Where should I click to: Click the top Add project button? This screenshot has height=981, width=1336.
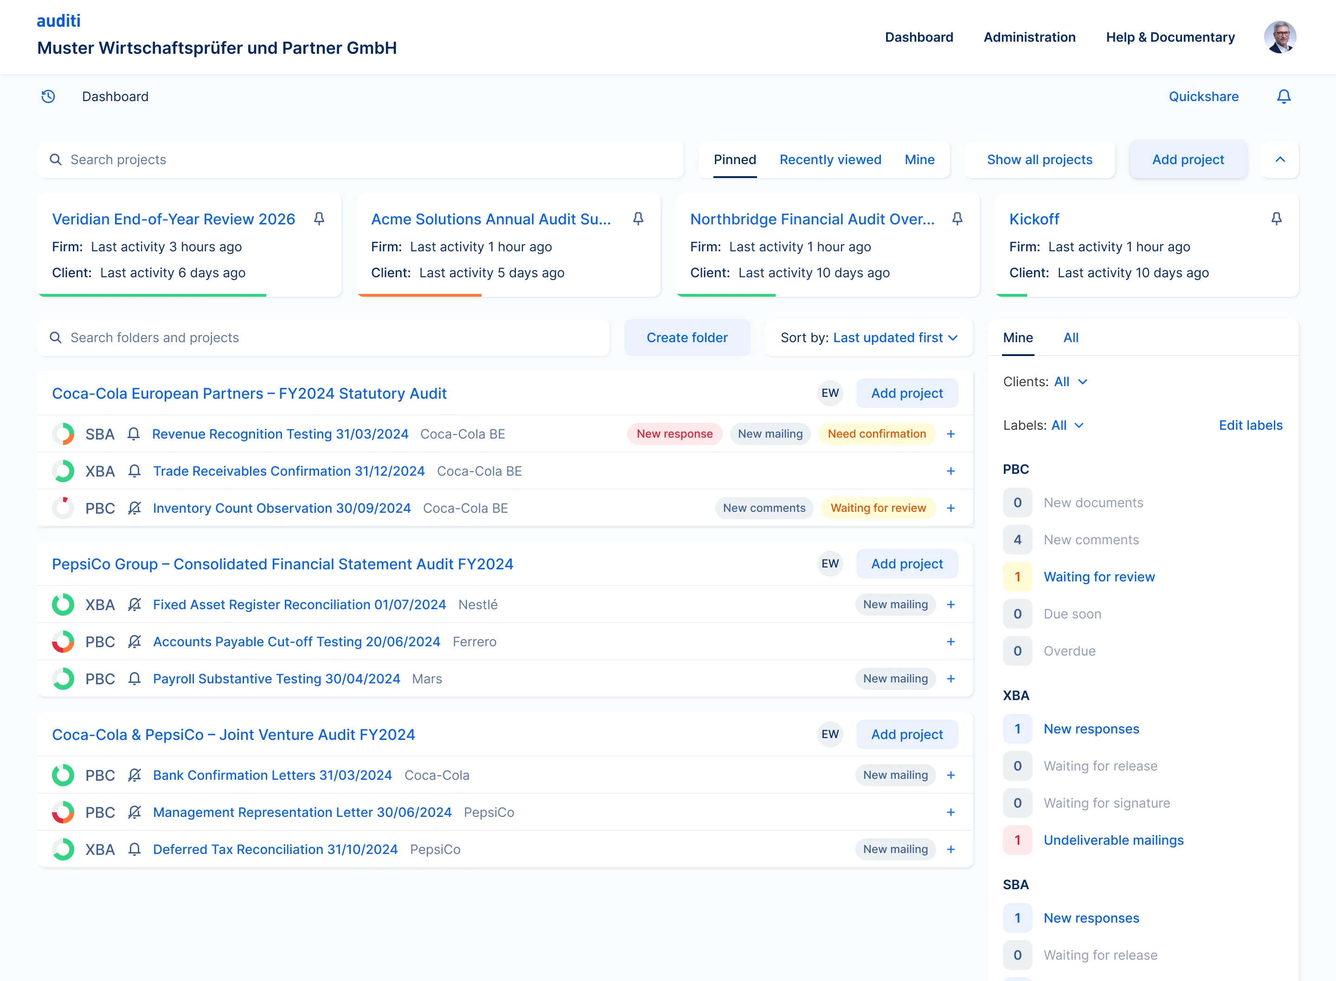(x=1188, y=159)
